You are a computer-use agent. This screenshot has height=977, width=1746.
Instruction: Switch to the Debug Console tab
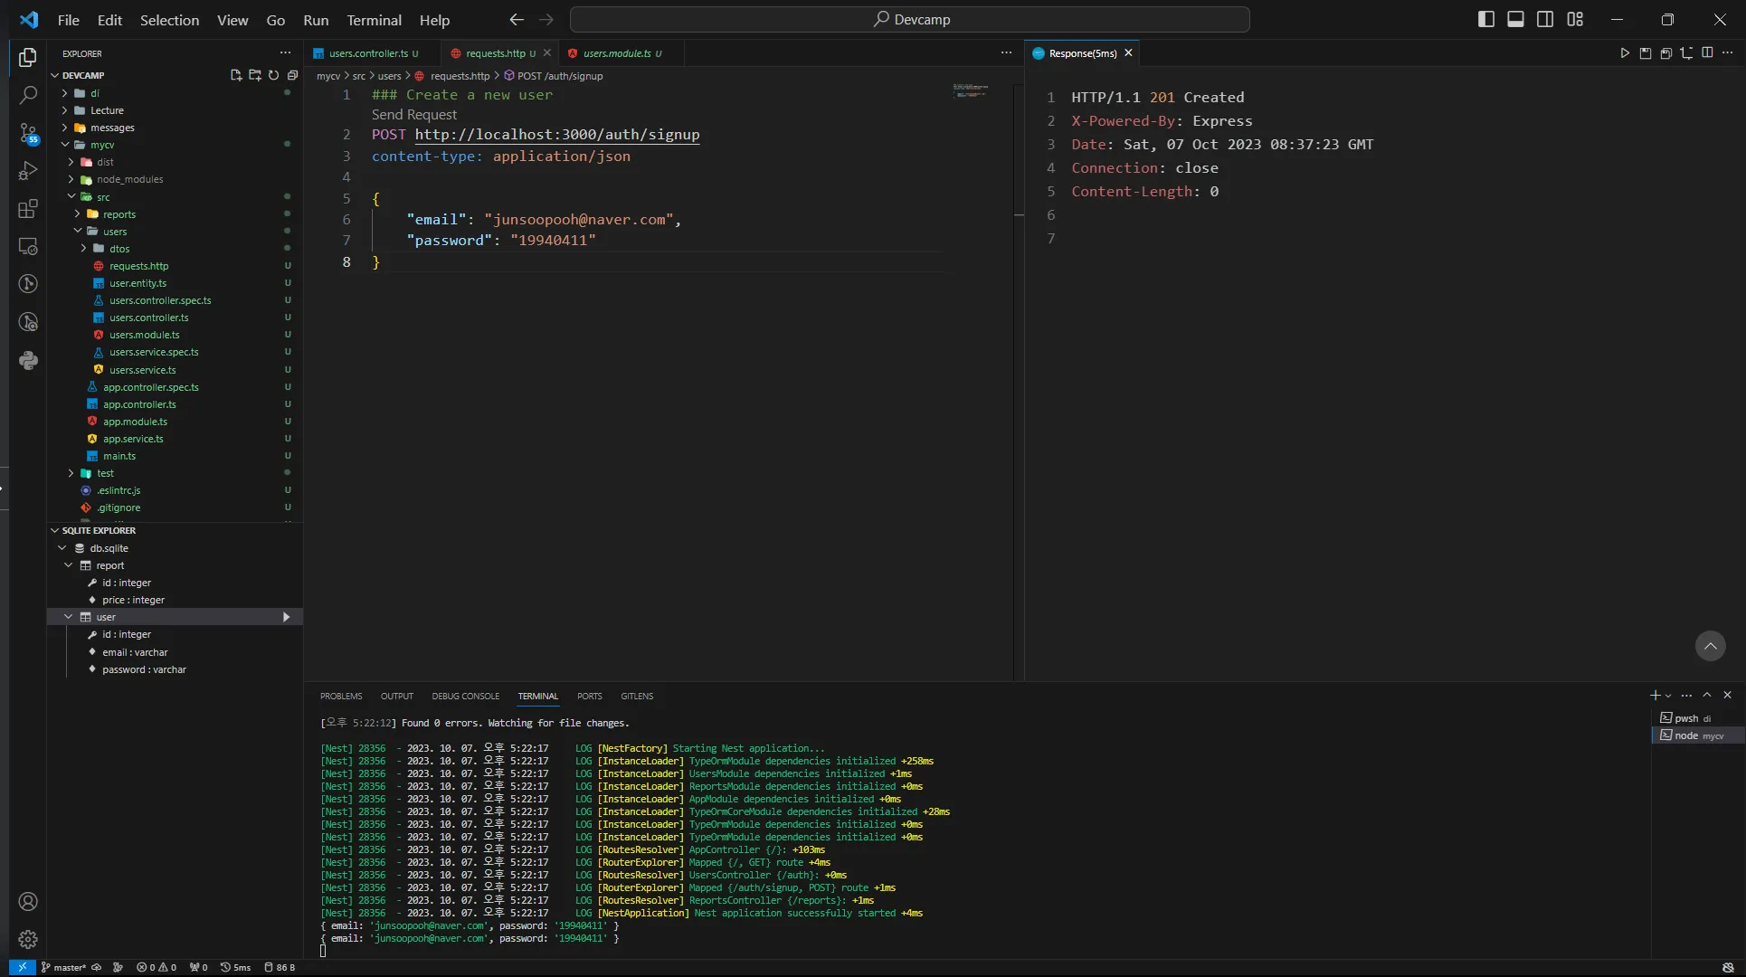click(465, 696)
